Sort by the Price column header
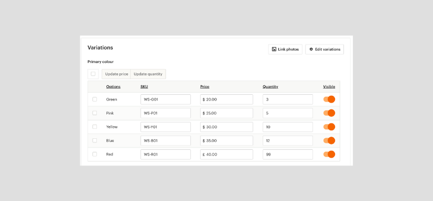Screen dimensions: 433x201 [x=204, y=86]
